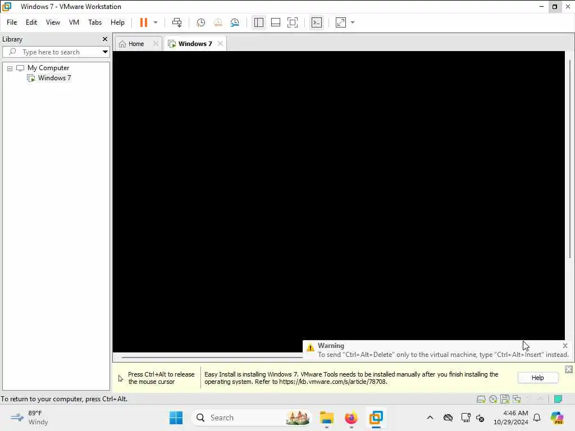This screenshot has width=575, height=431.
Task: Click the stretch guest display icon
Action: tap(341, 22)
